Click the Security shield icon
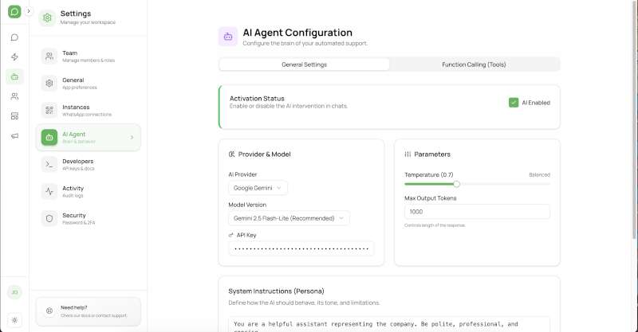 [x=49, y=219]
